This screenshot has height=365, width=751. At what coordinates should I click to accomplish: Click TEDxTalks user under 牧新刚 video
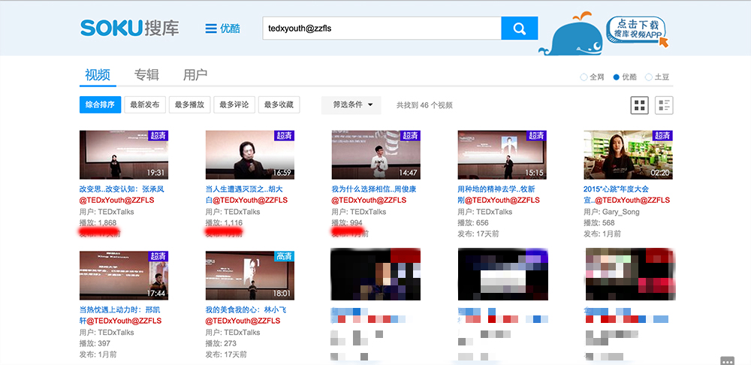click(494, 212)
